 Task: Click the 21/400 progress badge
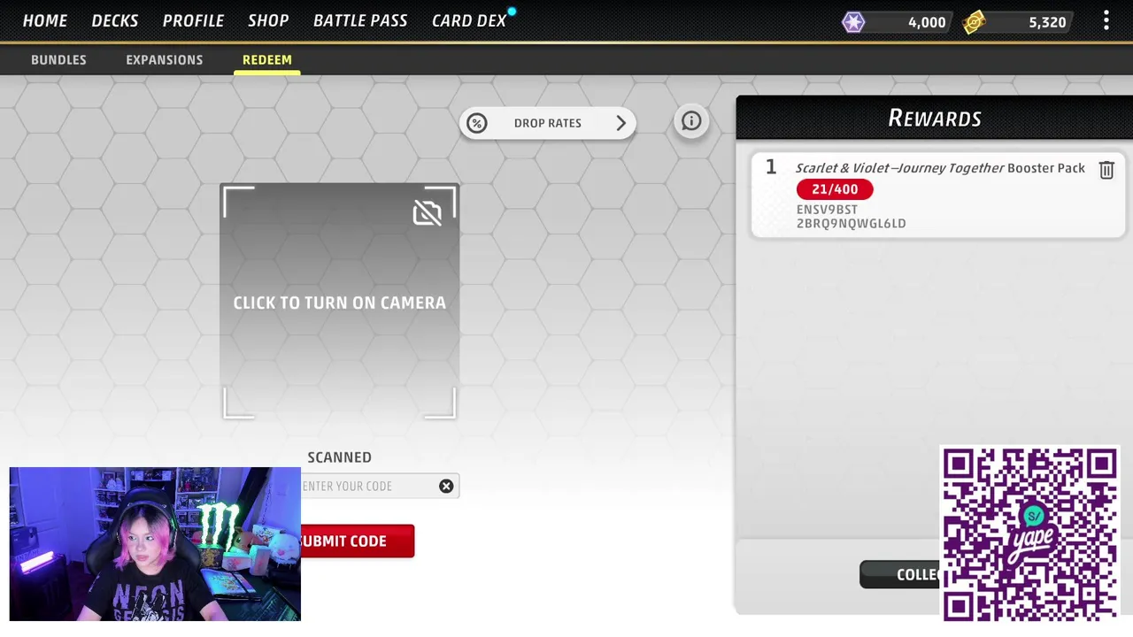835,189
